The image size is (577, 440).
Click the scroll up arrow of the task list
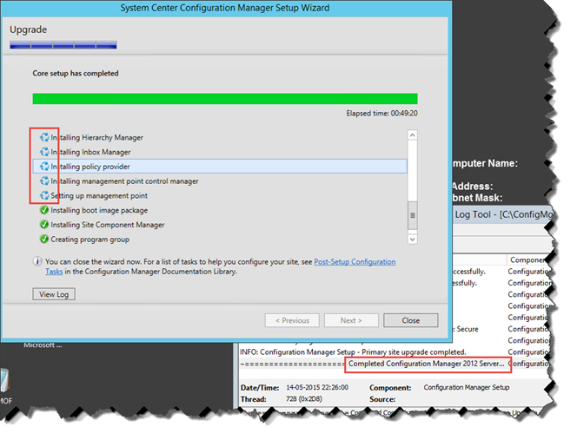pos(413,135)
